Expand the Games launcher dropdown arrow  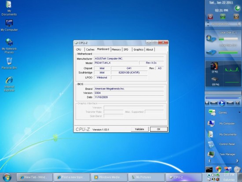pos(239,112)
